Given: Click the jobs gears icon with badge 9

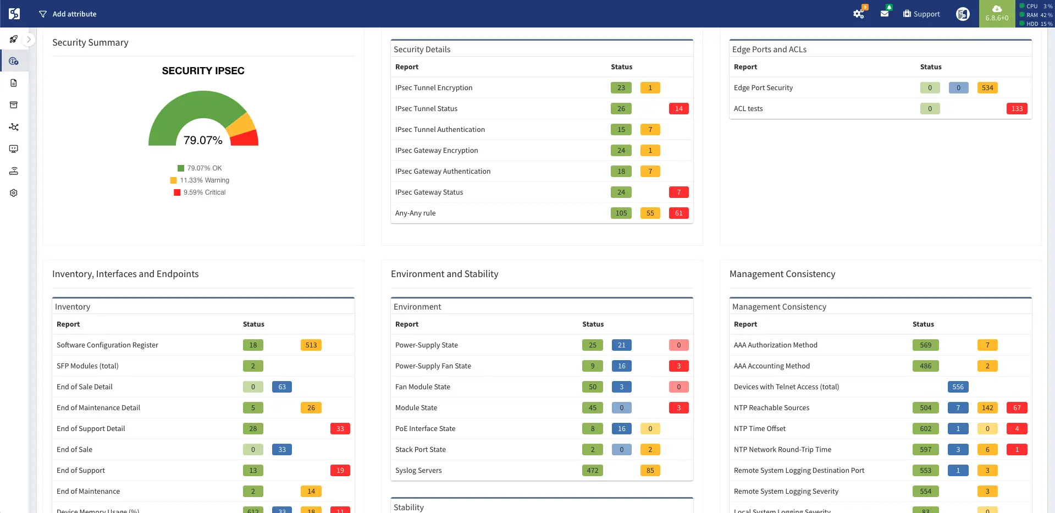Looking at the screenshot, I should pyautogui.click(x=859, y=14).
